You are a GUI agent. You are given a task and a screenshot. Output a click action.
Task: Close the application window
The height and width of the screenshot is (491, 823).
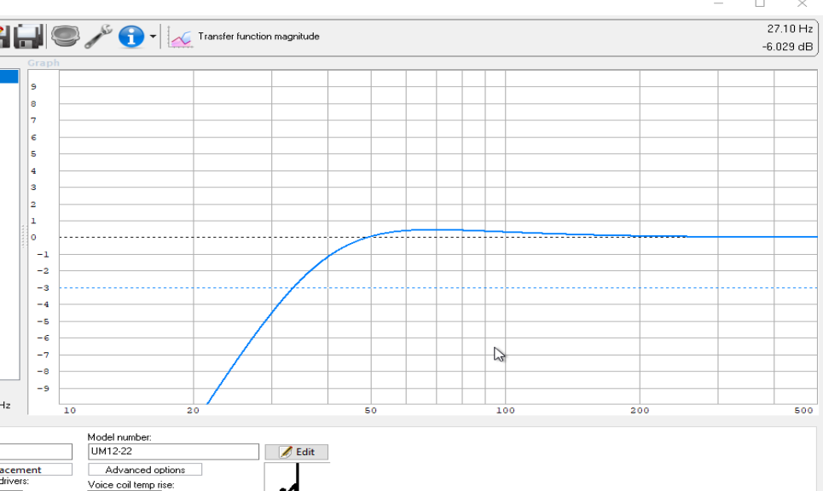[x=801, y=3]
